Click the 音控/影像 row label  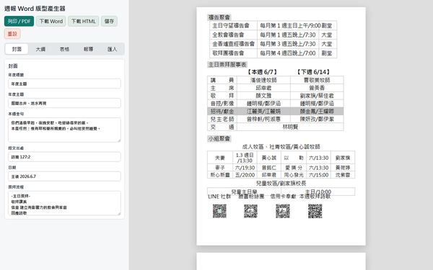pos(222,104)
